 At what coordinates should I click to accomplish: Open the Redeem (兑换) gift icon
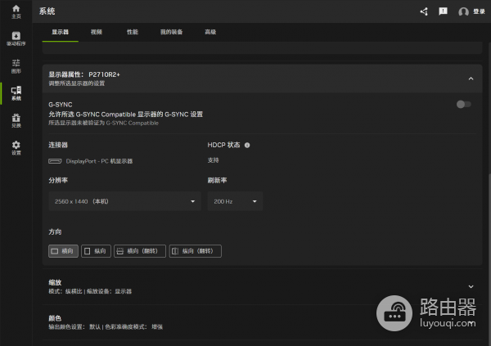[x=16, y=120]
